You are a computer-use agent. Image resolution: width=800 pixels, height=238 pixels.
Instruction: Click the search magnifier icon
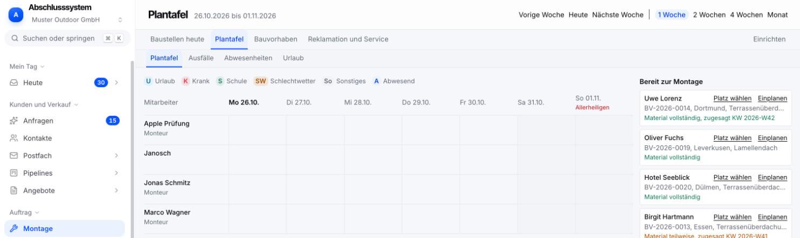(x=15, y=38)
